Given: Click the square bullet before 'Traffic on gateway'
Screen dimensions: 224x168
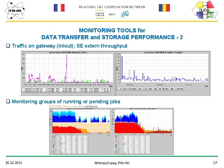Looking at the screenshot, I should pos(8,46).
